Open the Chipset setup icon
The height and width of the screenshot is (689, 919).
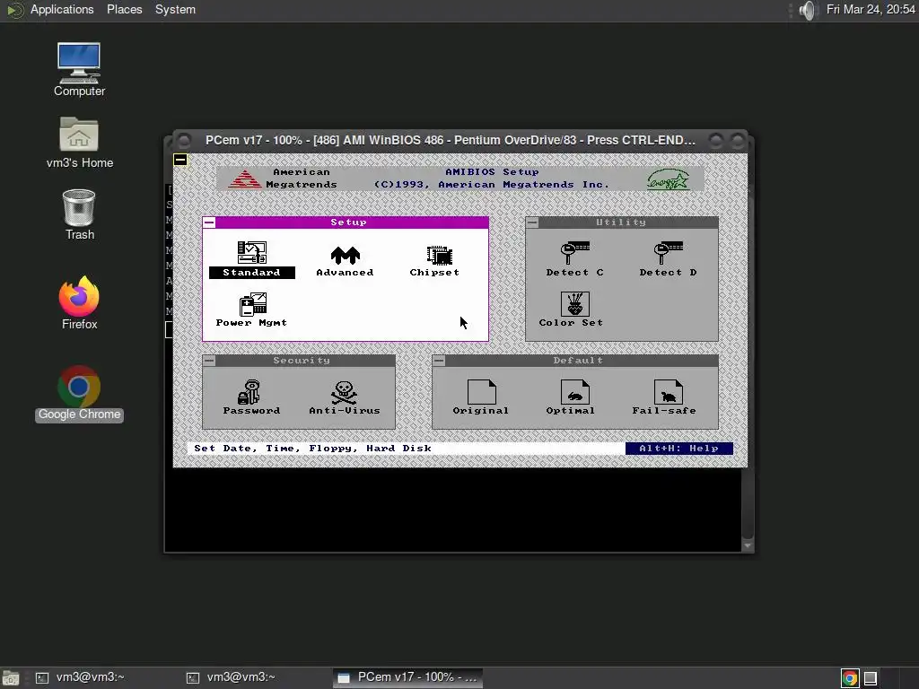[435, 261]
